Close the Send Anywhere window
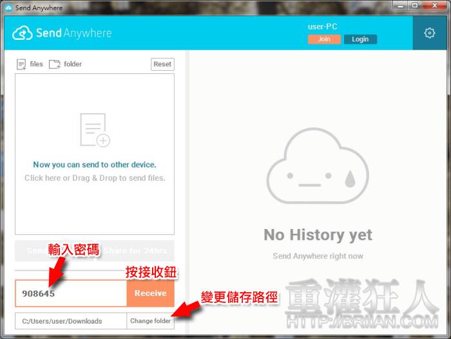 435,6
